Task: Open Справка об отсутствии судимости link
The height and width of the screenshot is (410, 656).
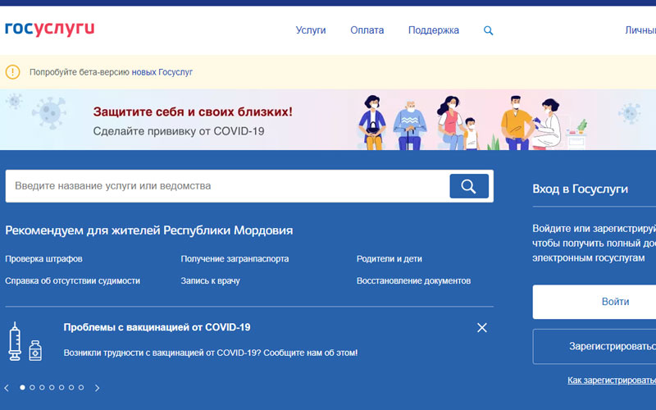Action: (72, 280)
